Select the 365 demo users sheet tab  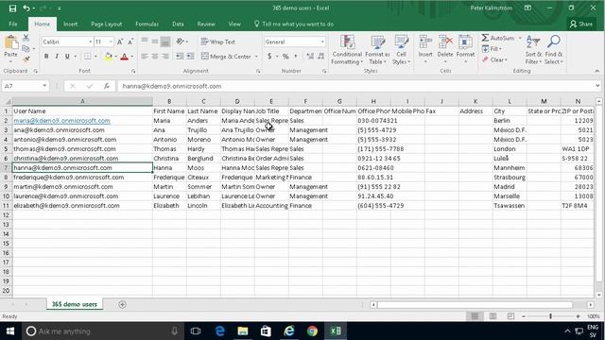tap(75, 304)
